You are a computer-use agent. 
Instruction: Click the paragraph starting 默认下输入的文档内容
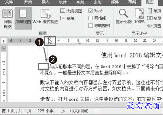pyautogui.click(x=101, y=83)
